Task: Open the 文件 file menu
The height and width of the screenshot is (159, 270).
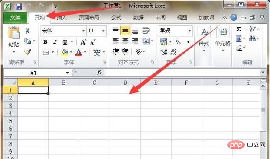Action: point(15,18)
